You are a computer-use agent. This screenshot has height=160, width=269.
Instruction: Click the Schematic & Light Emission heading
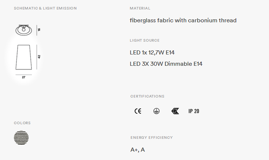pos(45,8)
